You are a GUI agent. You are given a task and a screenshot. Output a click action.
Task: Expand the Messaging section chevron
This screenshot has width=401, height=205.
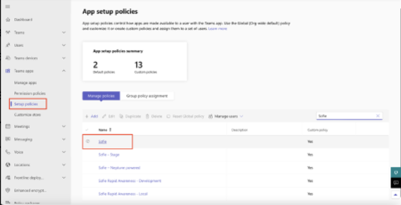(64, 139)
